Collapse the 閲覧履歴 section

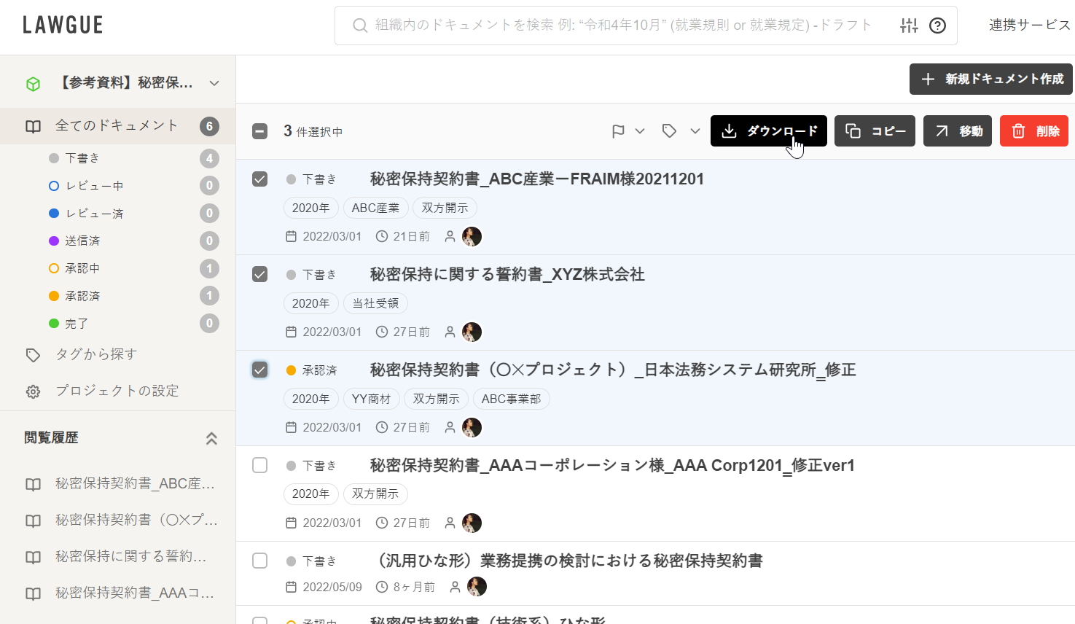(211, 438)
